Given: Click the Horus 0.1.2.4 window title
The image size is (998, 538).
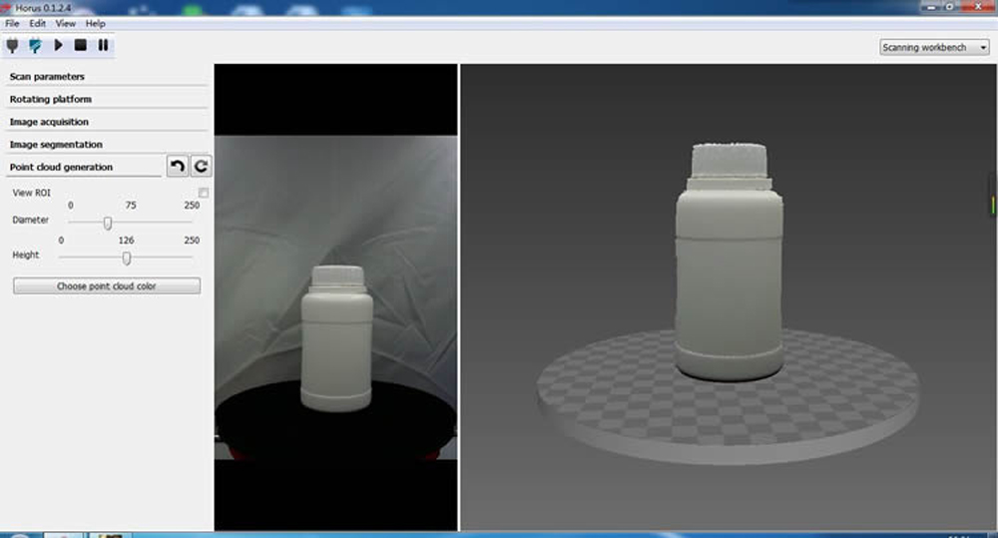Looking at the screenshot, I should coord(43,8).
